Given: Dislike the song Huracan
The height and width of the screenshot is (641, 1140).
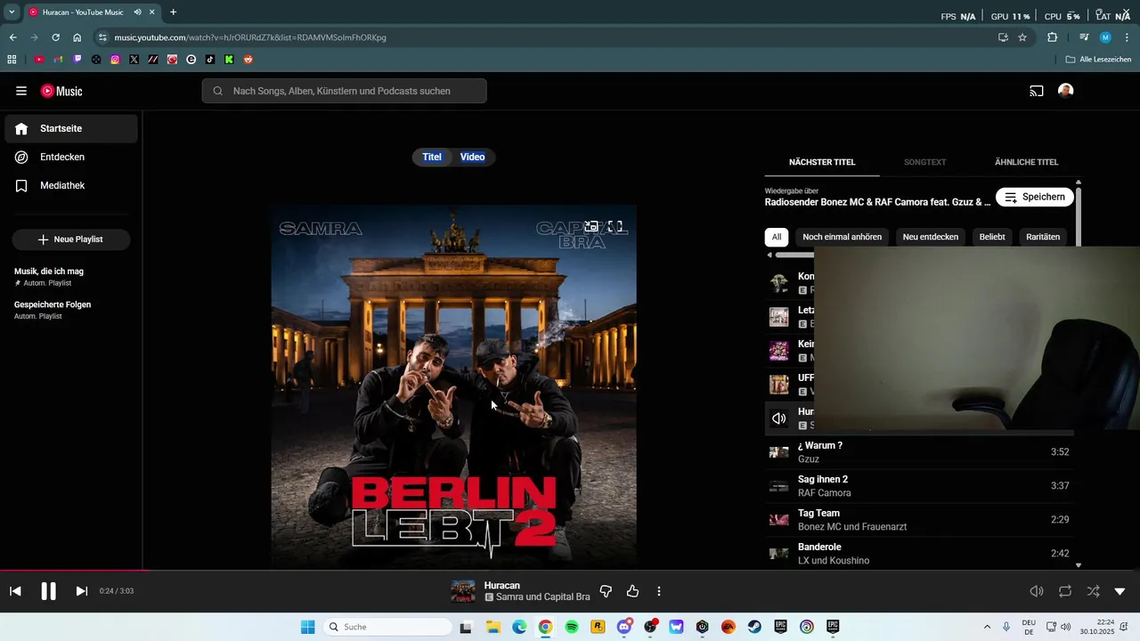Looking at the screenshot, I should click(606, 591).
